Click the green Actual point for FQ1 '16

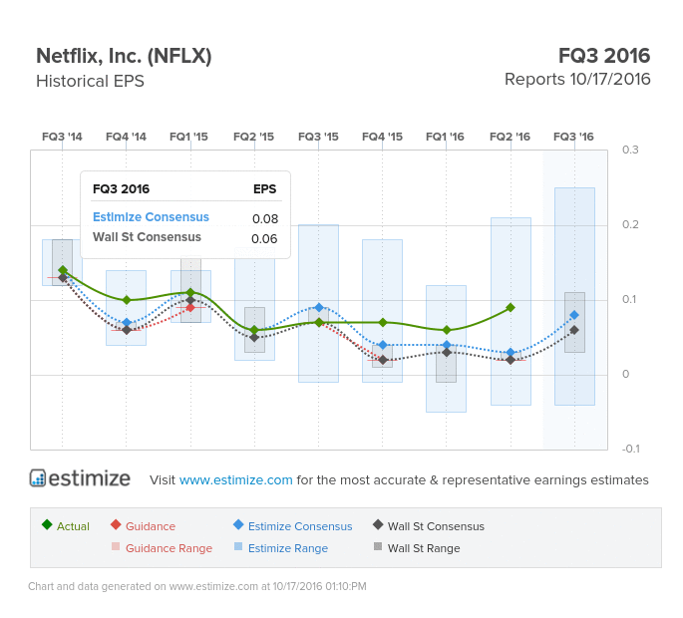click(x=447, y=330)
